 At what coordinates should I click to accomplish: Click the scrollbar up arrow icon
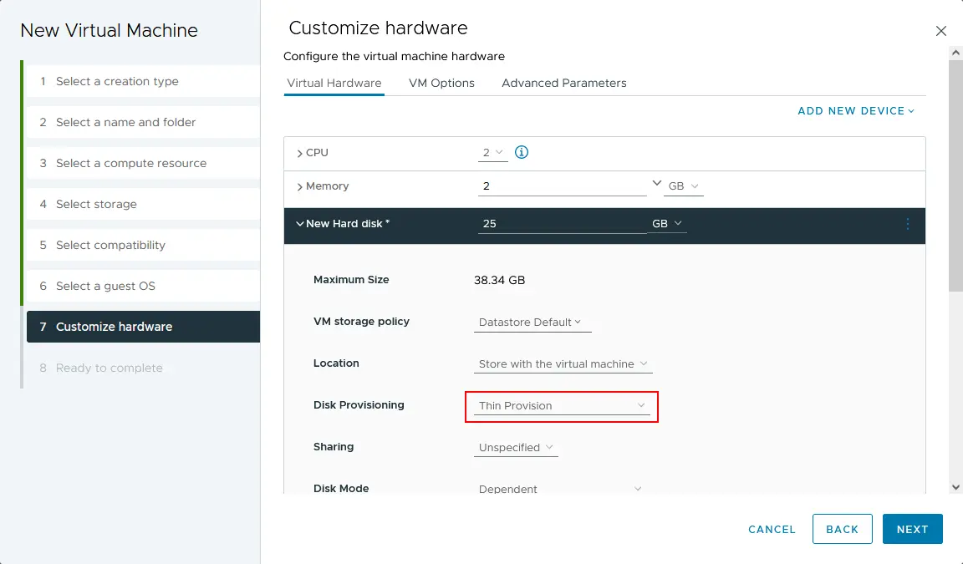tap(955, 52)
